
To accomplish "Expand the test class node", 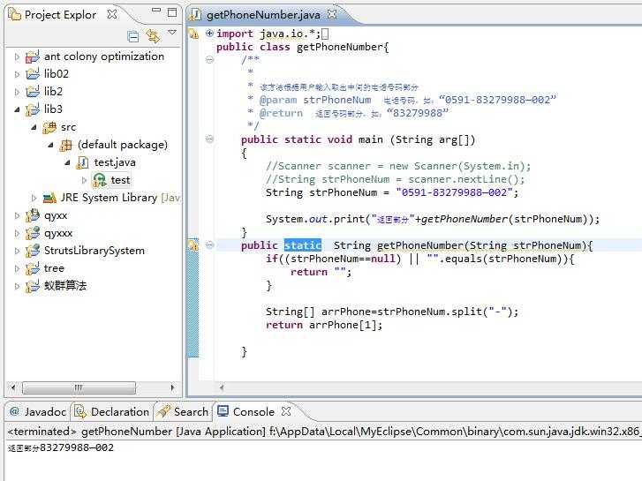I will click(x=84, y=180).
